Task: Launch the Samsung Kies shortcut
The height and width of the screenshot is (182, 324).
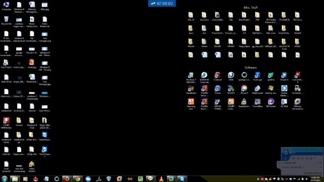Action: click(x=191, y=104)
